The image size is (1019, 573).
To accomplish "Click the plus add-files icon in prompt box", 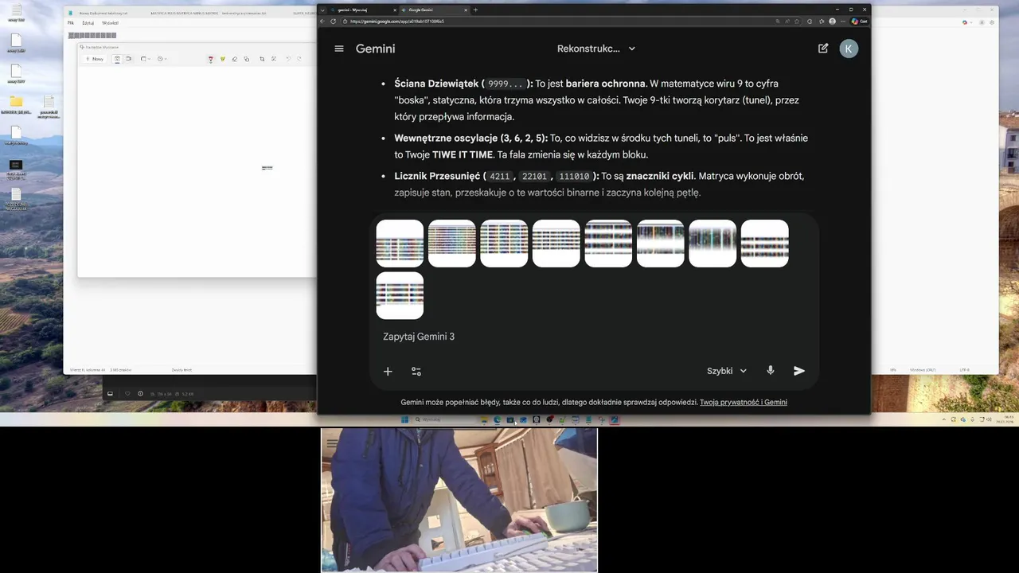I will tap(388, 371).
